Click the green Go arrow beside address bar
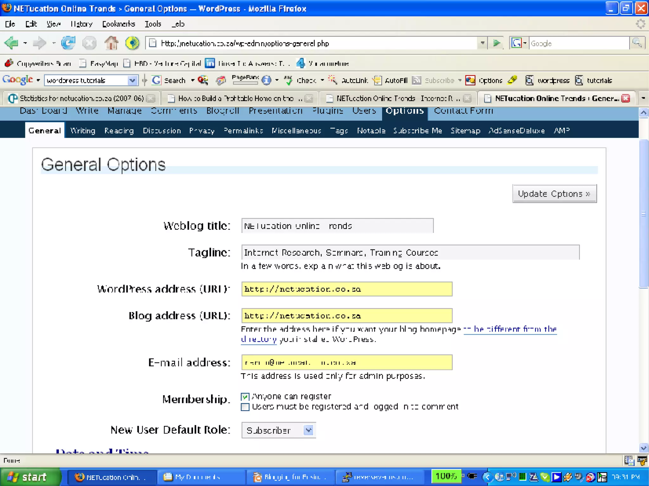 497,43
